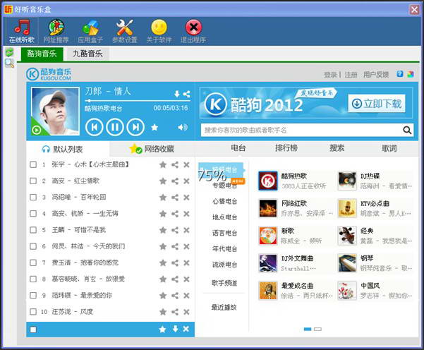Click the colorful skin icon near 用户反馈

[411, 74]
